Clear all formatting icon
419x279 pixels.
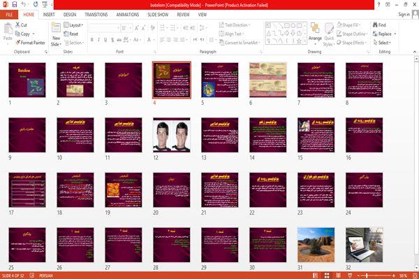pyautogui.click(x=152, y=28)
